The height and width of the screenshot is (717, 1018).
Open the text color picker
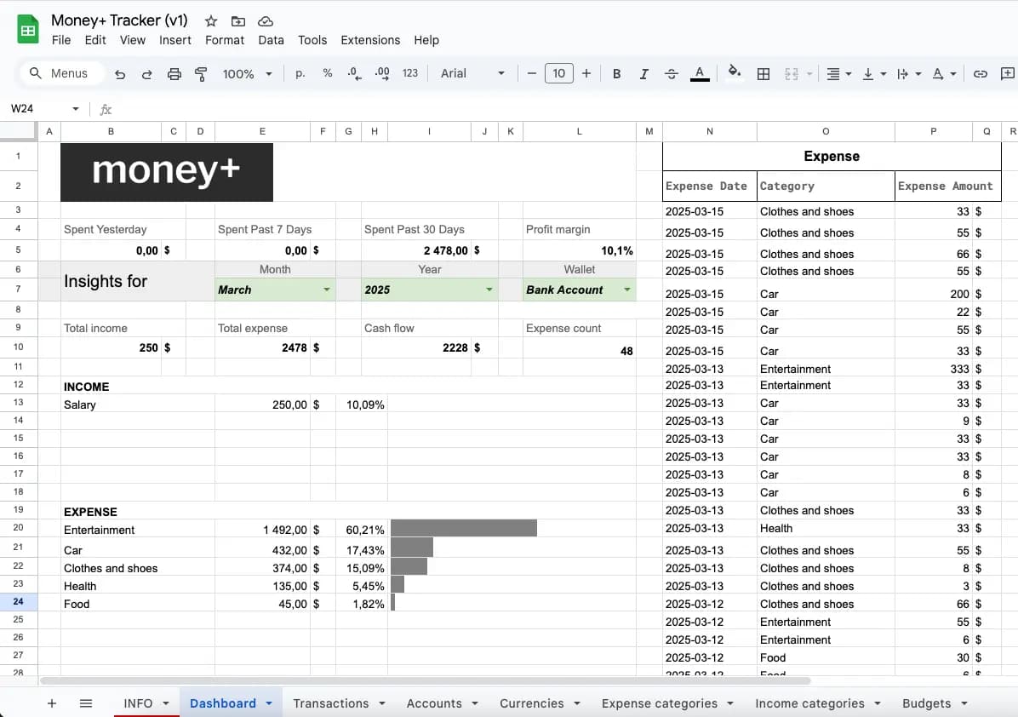click(699, 74)
